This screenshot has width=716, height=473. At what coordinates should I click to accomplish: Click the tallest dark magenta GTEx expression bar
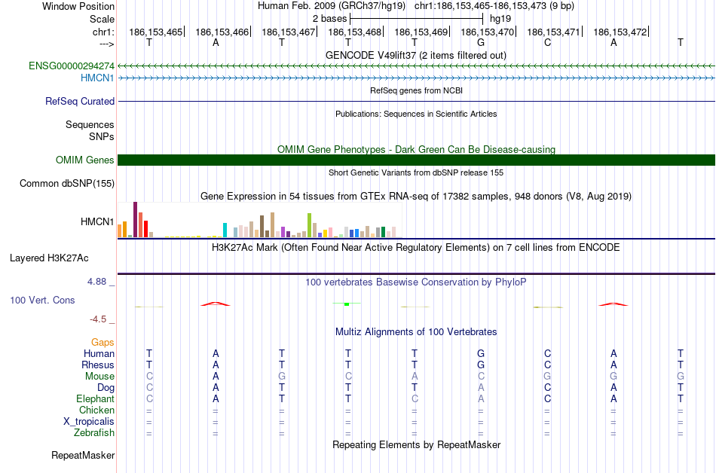tap(135, 219)
